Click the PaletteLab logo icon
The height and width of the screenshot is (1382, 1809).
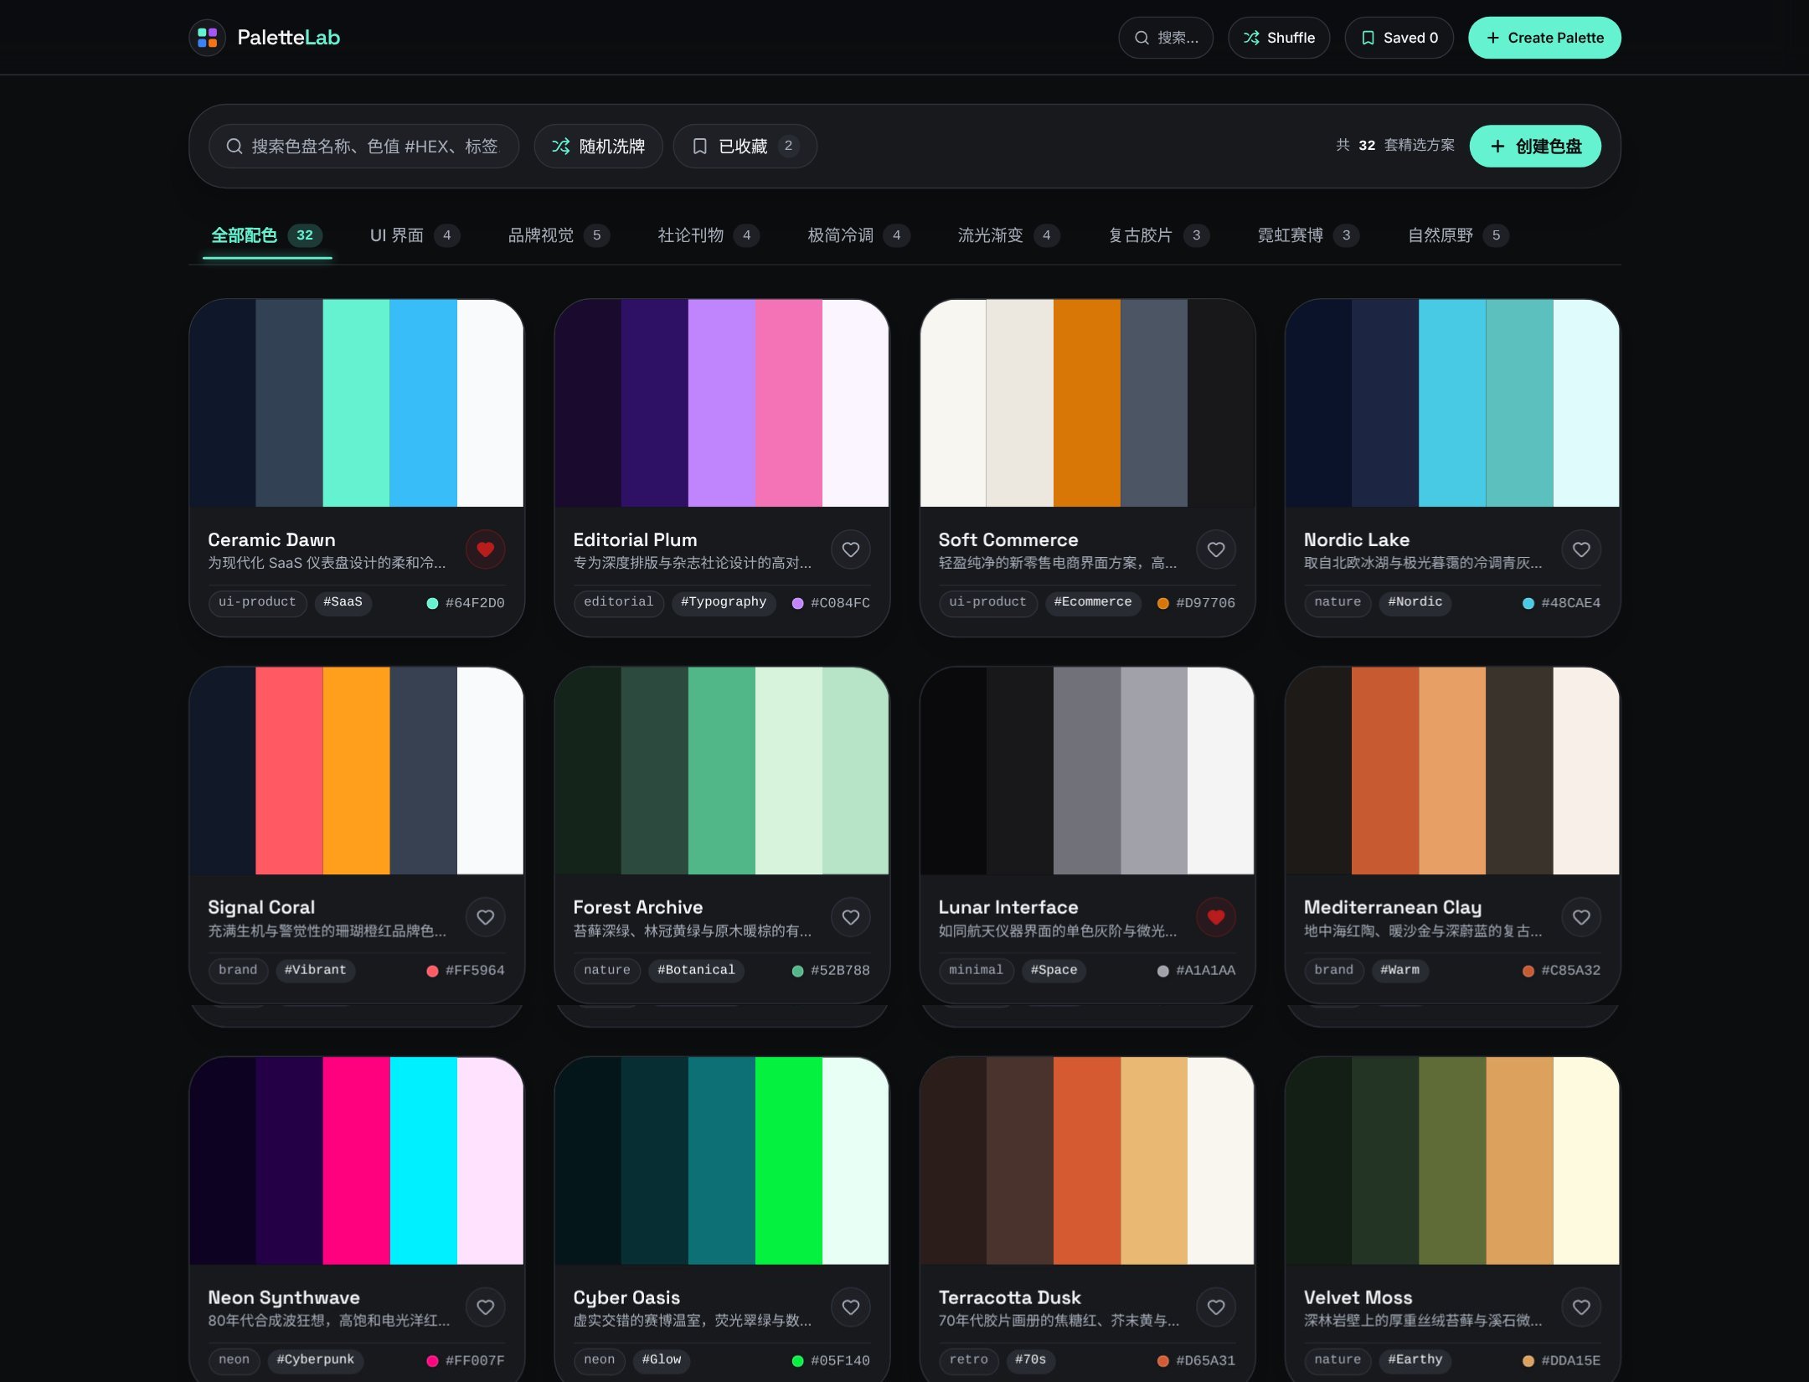pyautogui.click(x=208, y=38)
